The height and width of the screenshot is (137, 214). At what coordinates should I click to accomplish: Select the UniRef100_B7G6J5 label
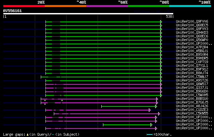pyautogui.click(x=192, y=103)
